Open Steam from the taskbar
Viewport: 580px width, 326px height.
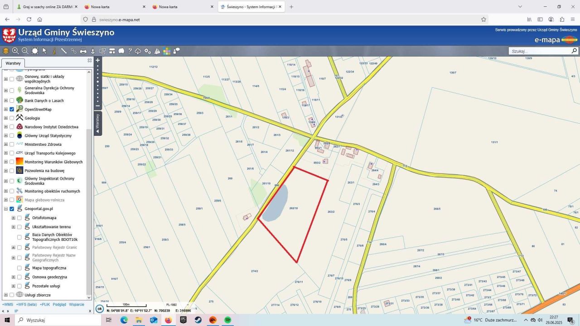pos(198,320)
